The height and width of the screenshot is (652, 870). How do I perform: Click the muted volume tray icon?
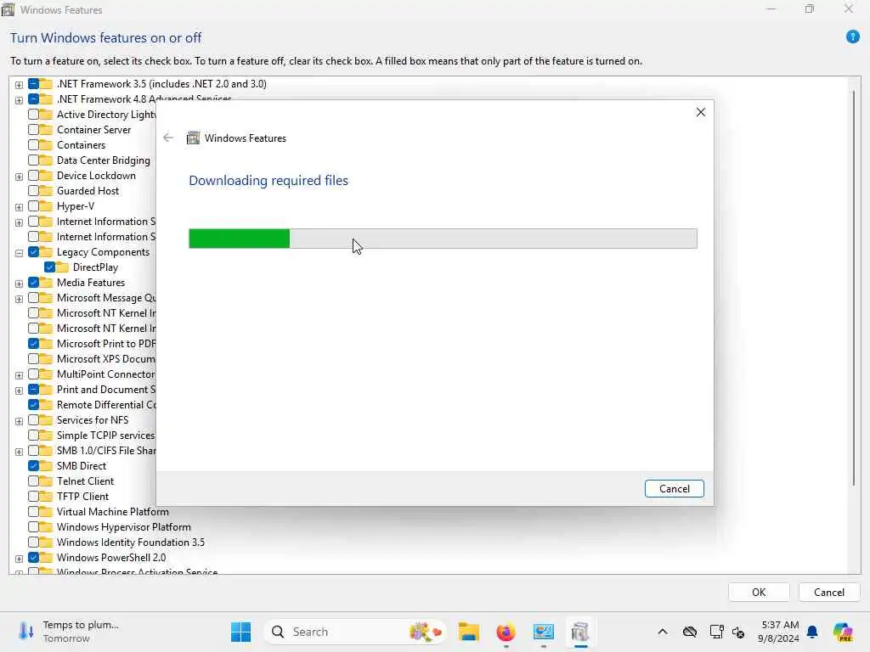point(738,632)
